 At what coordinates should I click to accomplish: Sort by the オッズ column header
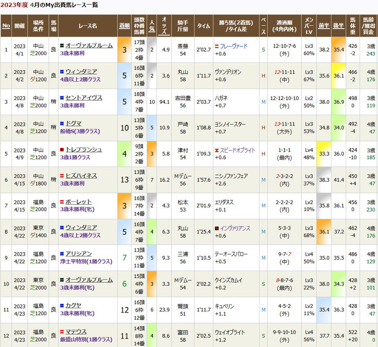tap(164, 25)
